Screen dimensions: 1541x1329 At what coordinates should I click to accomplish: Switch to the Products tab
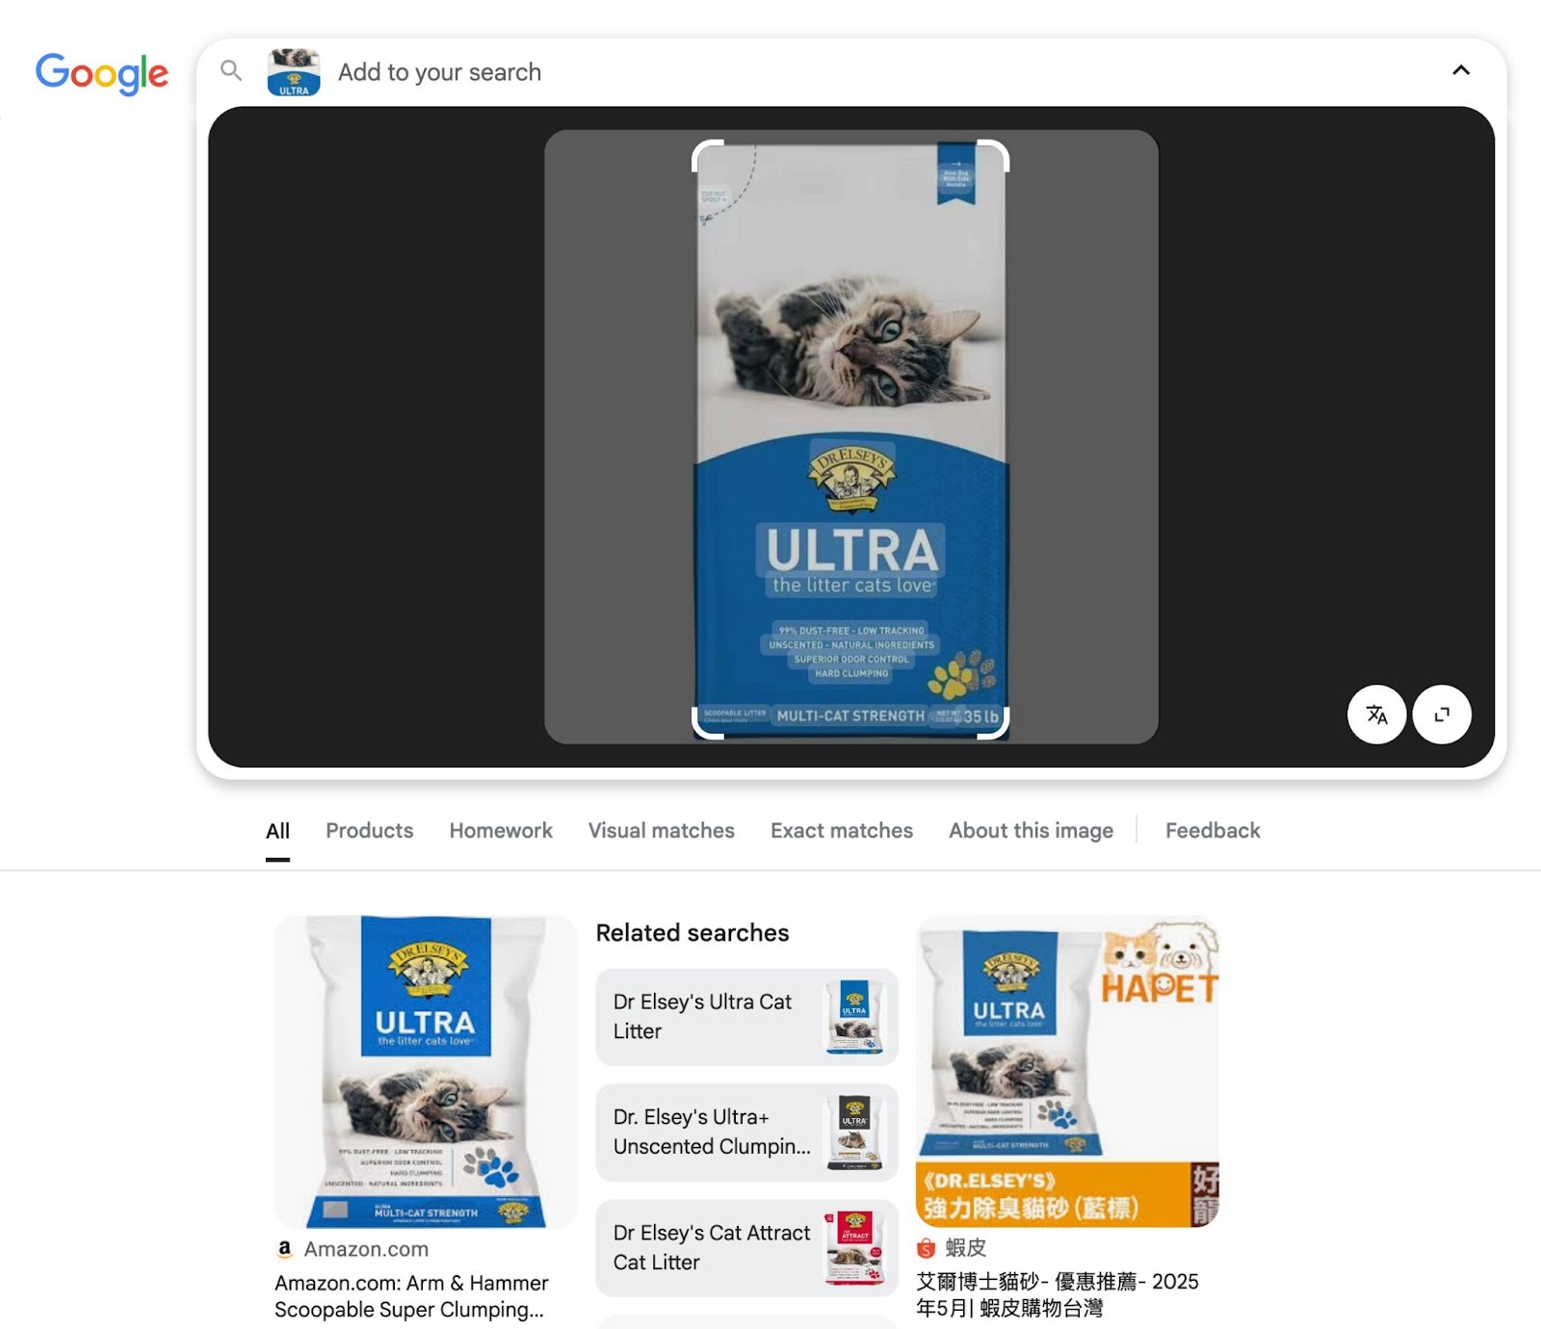pyautogui.click(x=369, y=830)
